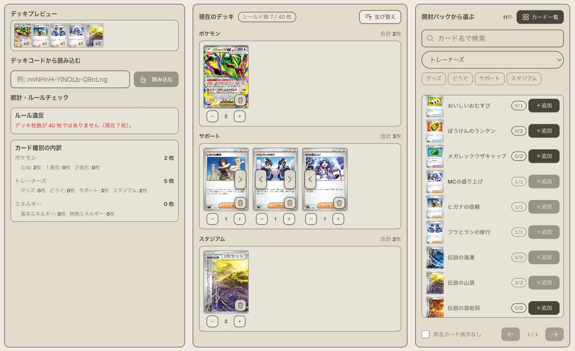This screenshot has width=575, height=351.
Task: Show next art on ヒガナの信頼 card
Action: pyautogui.click(x=240, y=179)
